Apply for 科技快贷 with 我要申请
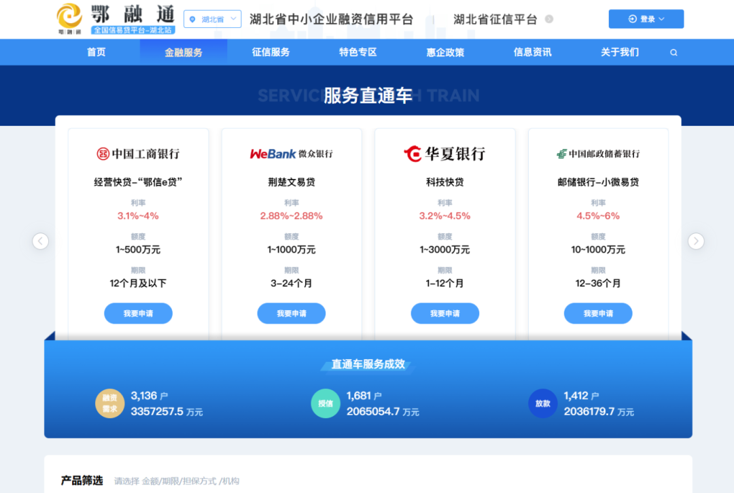Image resolution: width=734 pixels, height=493 pixels. (444, 313)
